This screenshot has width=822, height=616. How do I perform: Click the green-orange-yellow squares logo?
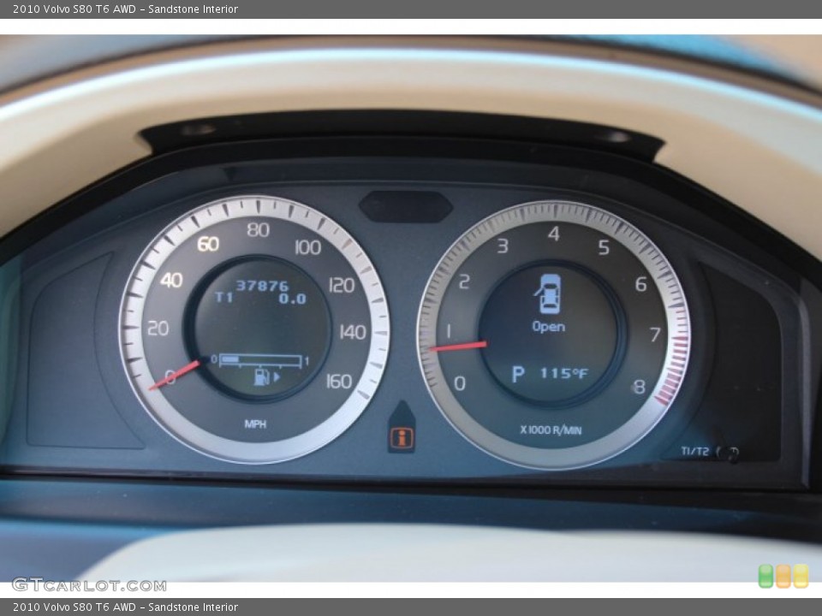coord(783,576)
